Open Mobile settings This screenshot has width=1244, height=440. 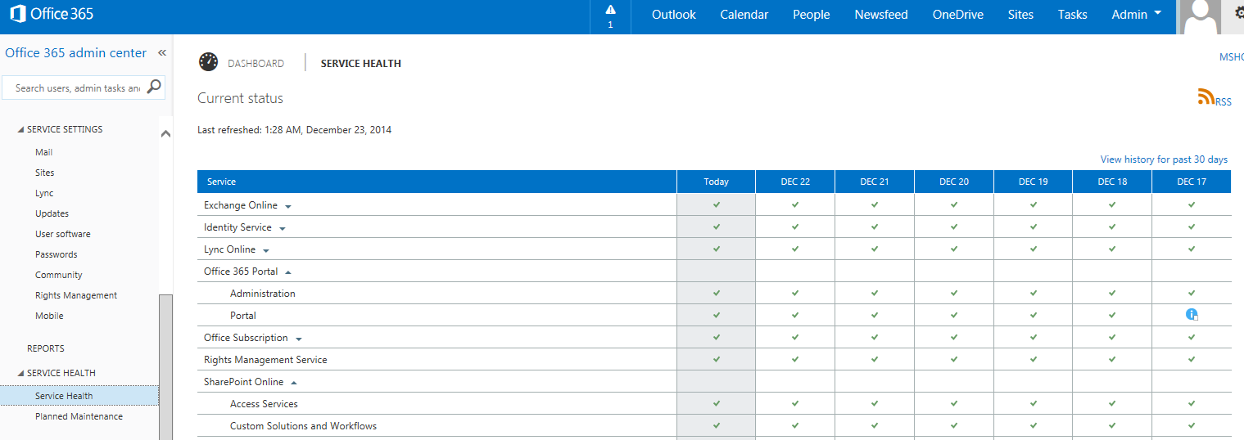49,316
